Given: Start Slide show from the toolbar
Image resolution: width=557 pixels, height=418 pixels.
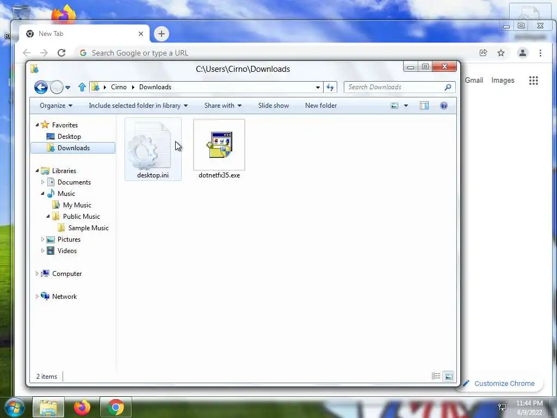Looking at the screenshot, I should (273, 106).
